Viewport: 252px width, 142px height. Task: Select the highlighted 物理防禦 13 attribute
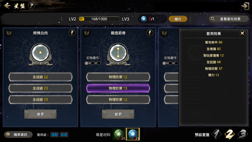pos(118,88)
